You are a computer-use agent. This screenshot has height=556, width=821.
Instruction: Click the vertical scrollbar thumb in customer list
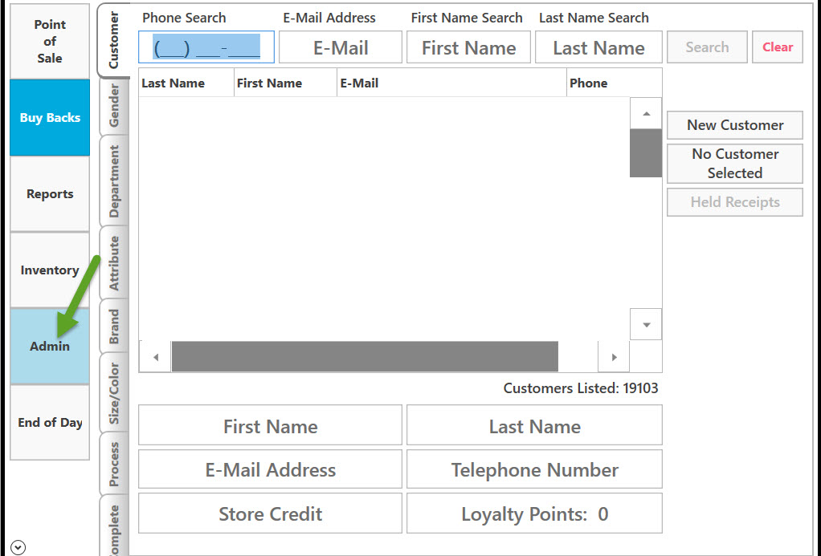point(646,153)
